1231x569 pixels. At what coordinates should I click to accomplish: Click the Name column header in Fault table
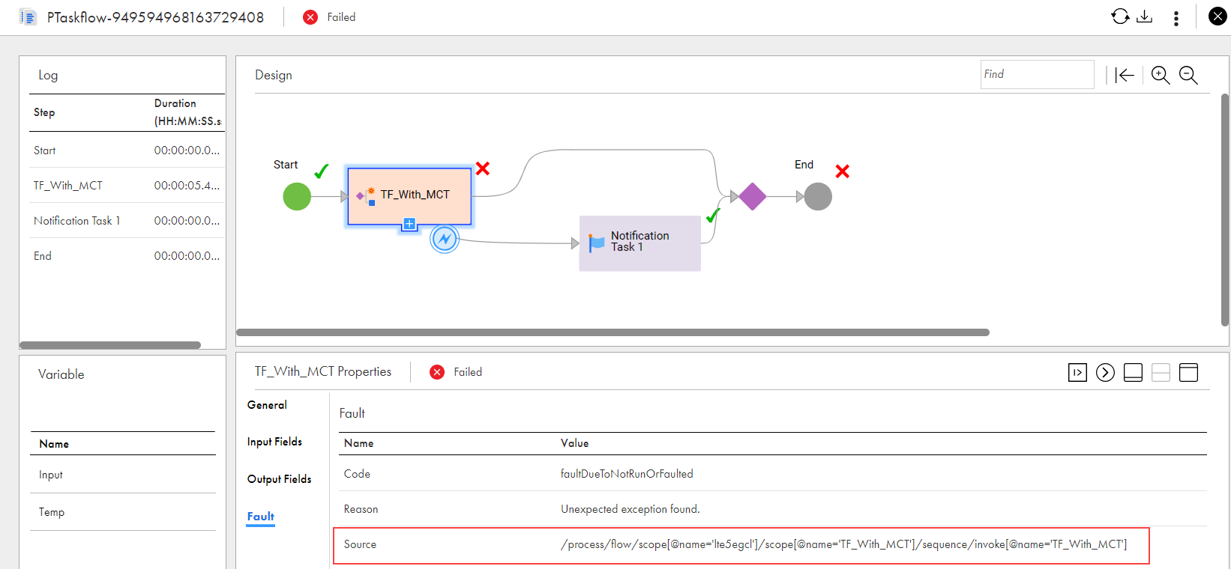(x=358, y=443)
